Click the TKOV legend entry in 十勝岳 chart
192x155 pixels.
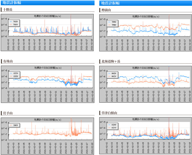tap(15, 21)
